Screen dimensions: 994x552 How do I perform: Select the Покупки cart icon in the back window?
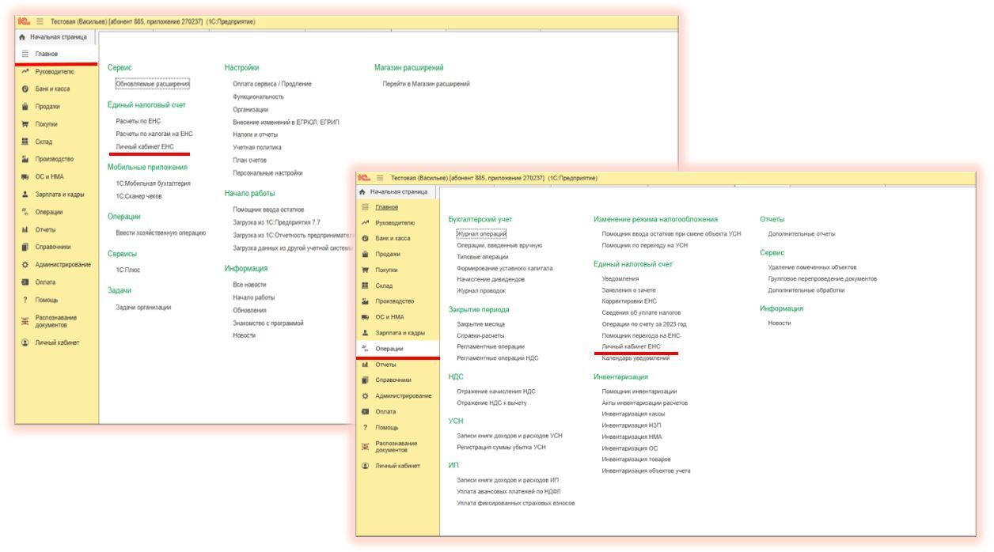coord(25,124)
